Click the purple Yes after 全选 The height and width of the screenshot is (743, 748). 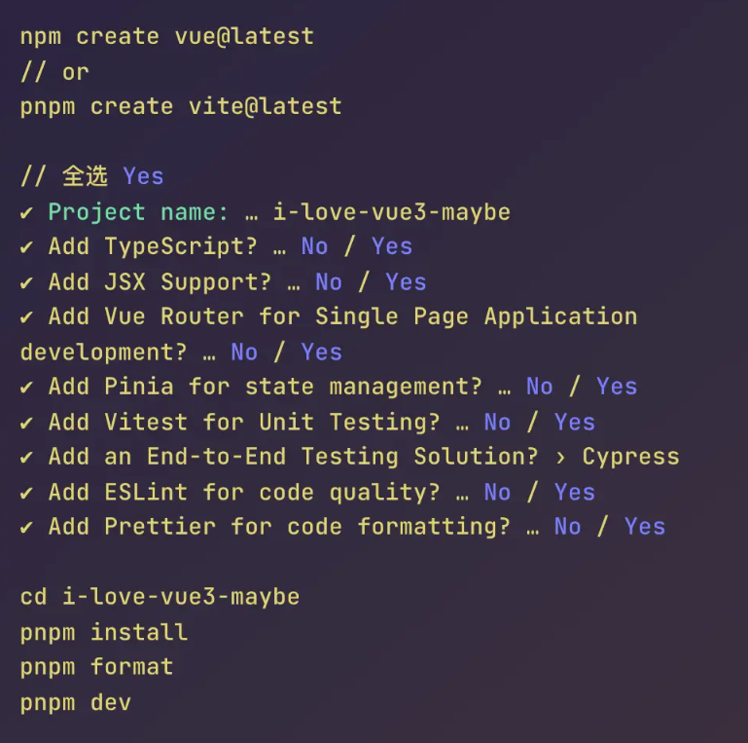click(x=143, y=176)
